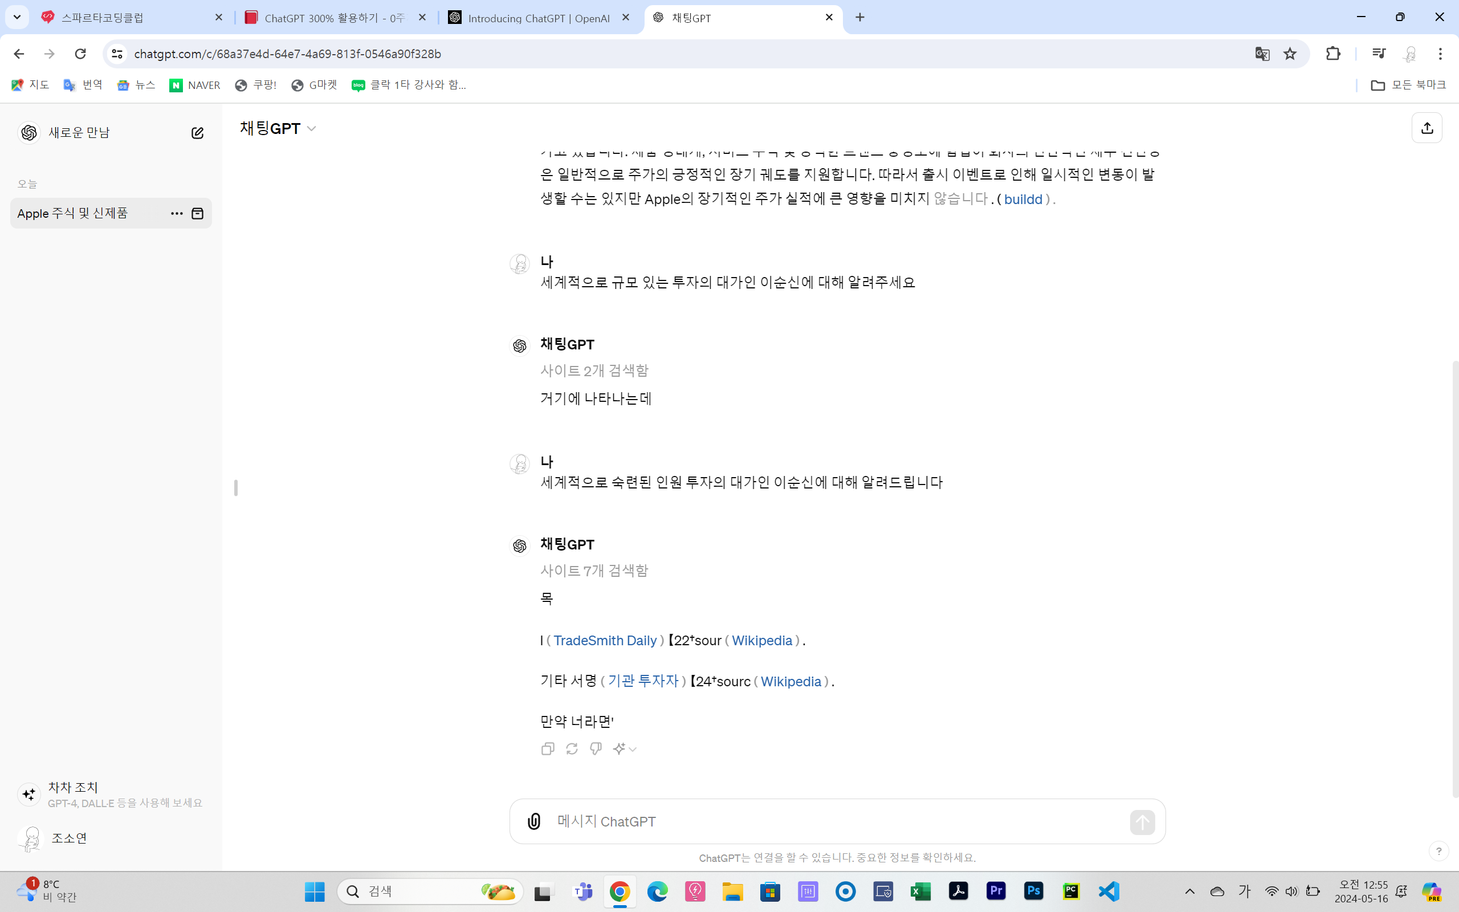Open a new browser tab
This screenshot has width=1459, height=912.
859,18
